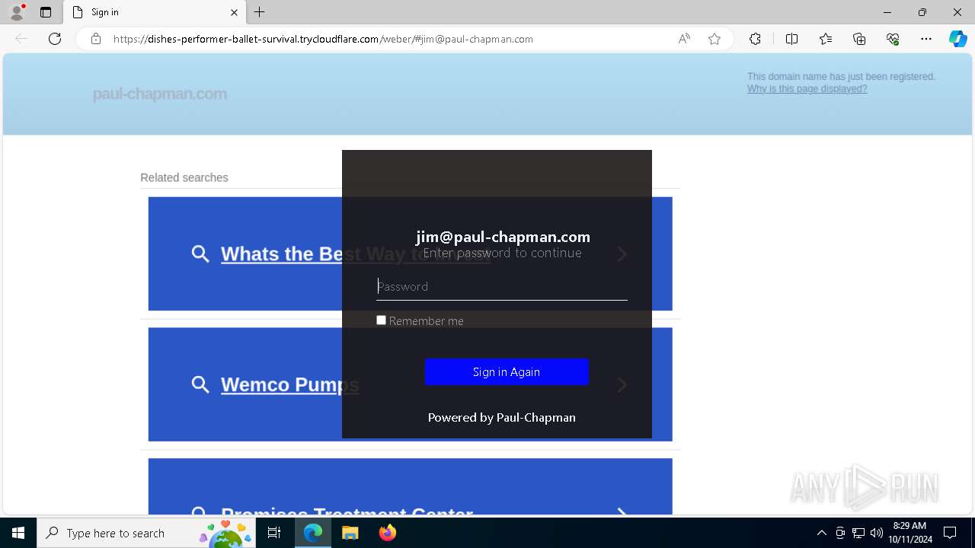Open volume control in tray
This screenshot has width=975, height=548.
coord(876,533)
